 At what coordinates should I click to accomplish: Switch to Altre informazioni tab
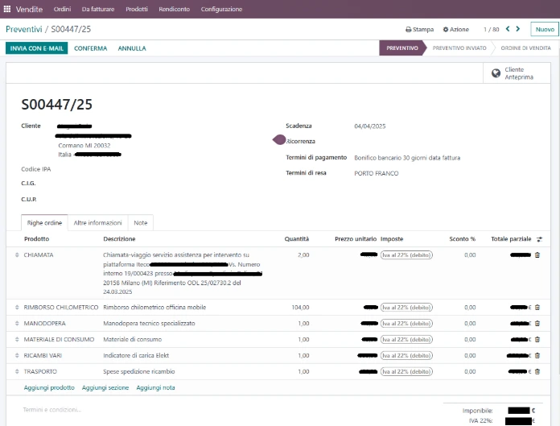[98, 222]
